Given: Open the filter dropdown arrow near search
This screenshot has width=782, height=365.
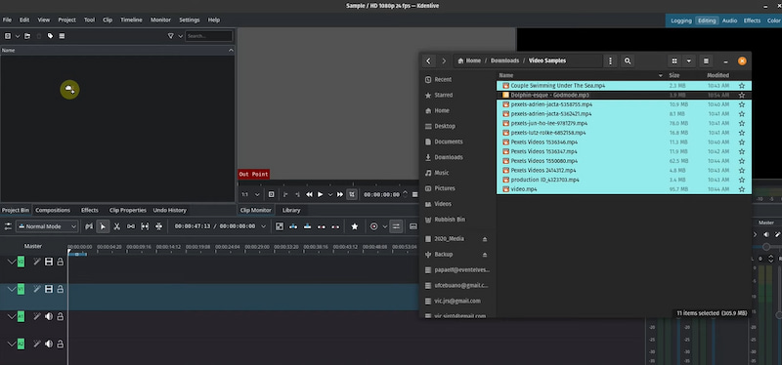Looking at the screenshot, I should pyautogui.click(x=181, y=36).
